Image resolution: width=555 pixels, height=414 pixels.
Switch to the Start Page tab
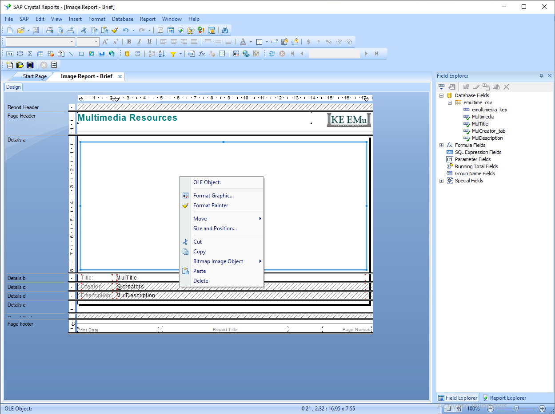tap(35, 76)
